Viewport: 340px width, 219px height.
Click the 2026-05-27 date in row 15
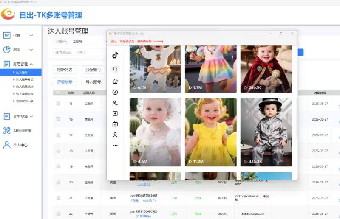pos(320,104)
